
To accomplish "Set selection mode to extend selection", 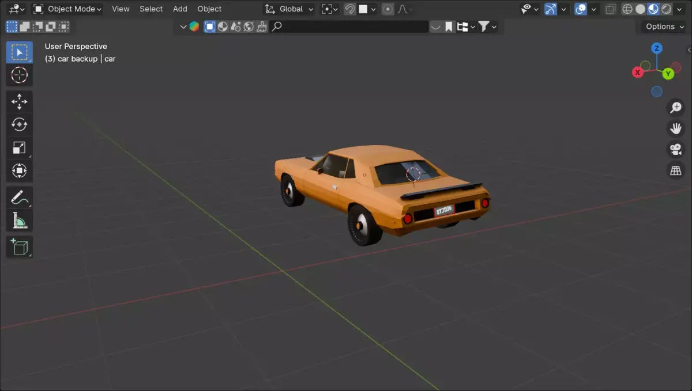I will [x=25, y=26].
